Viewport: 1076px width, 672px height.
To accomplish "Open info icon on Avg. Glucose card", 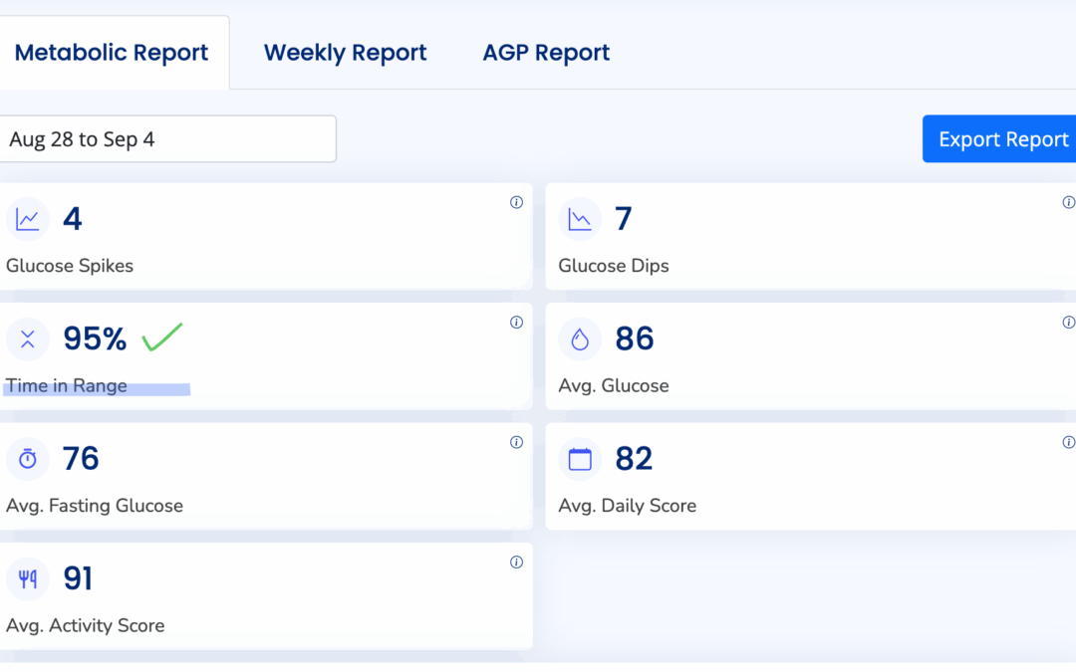I will click(x=1068, y=323).
